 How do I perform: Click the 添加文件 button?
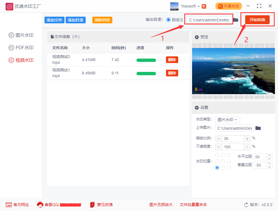[54, 20]
